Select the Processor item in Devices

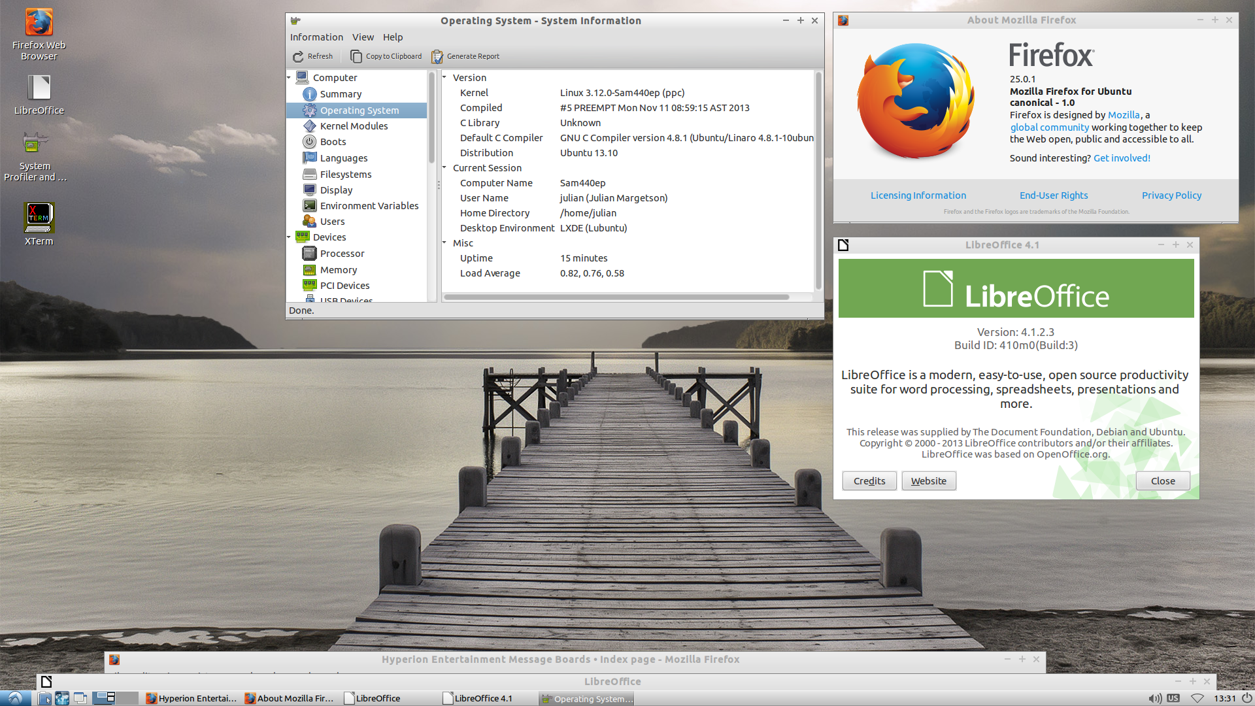click(342, 254)
